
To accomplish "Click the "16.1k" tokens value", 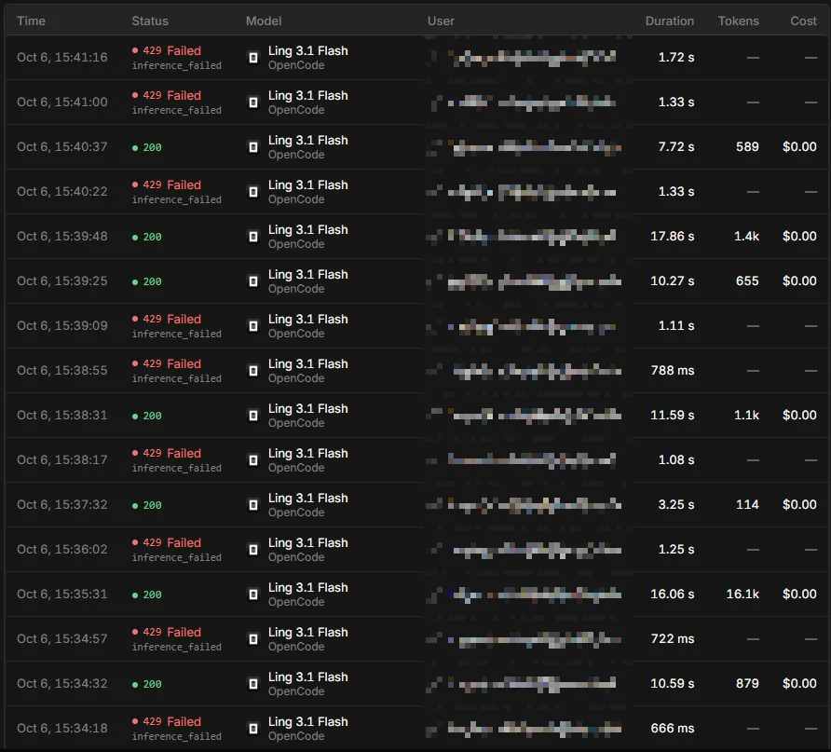I will (742, 595).
